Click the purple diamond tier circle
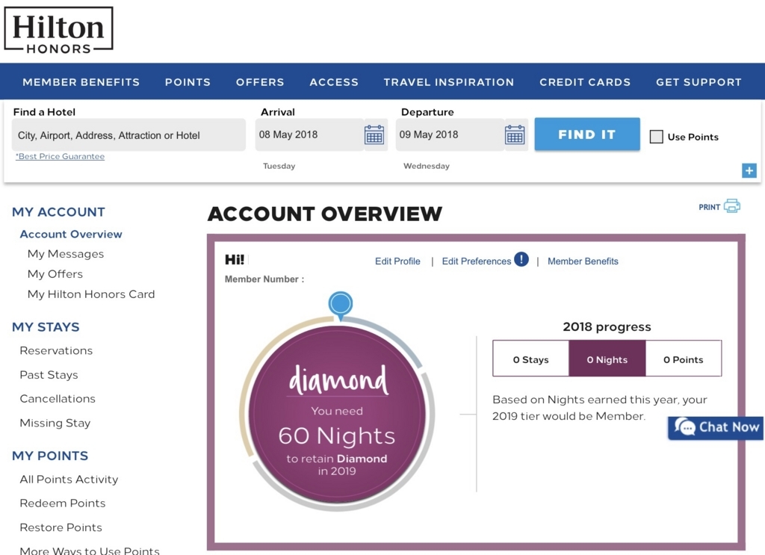The width and height of the screenshot is (765, 555). click(337, 415)
